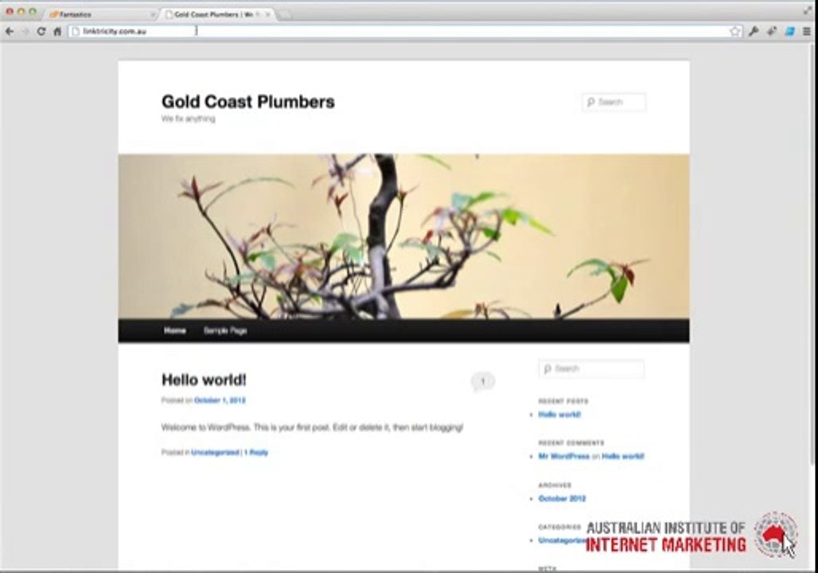Screen dimensions: 818x573
Task: Open Hello world! under Recent Posts
Action: (x=559, y=415)
